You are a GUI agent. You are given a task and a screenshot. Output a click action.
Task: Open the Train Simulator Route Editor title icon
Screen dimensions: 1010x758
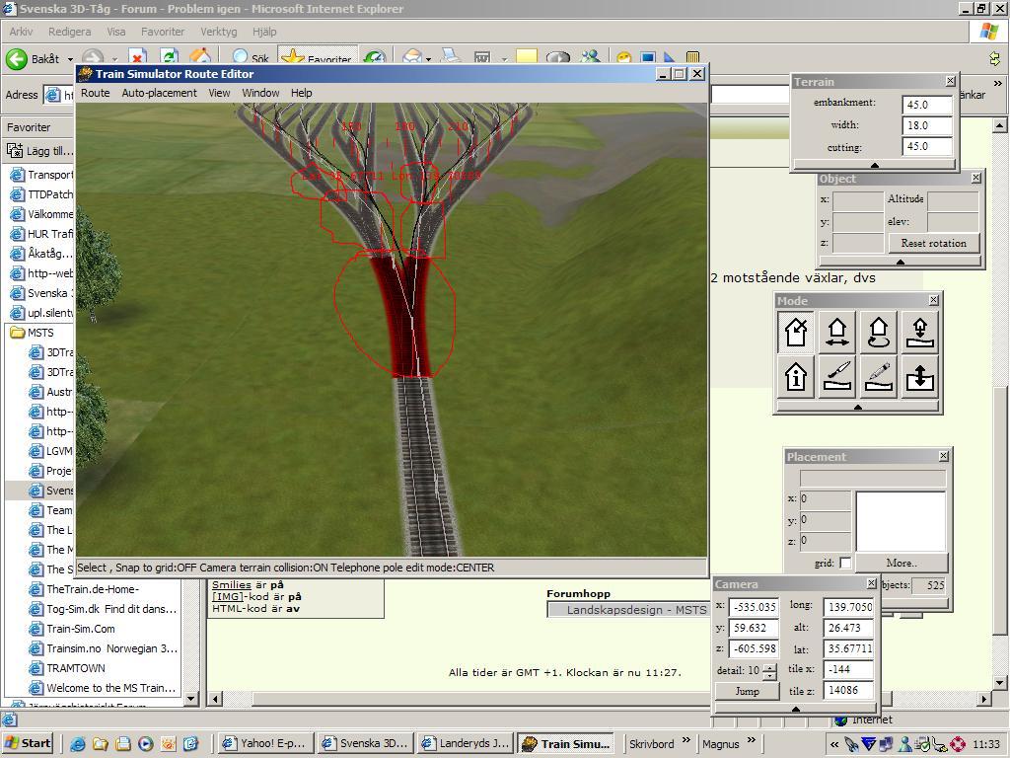pos(86,73)
